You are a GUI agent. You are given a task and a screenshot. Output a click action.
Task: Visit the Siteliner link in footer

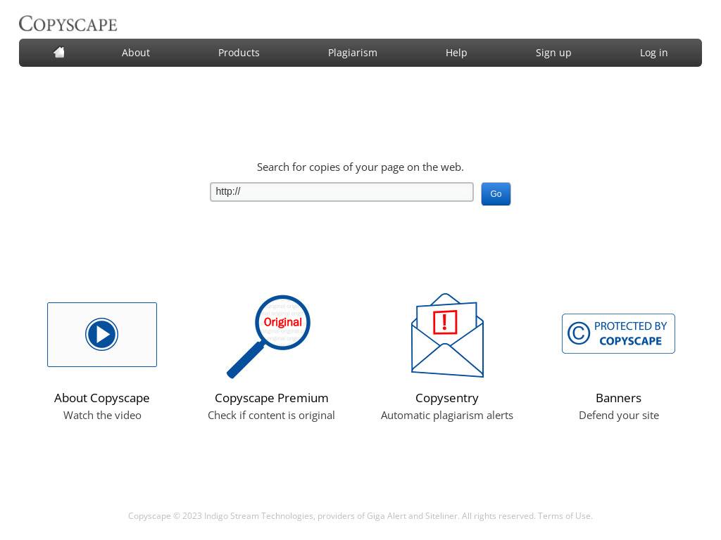[441, 515]
